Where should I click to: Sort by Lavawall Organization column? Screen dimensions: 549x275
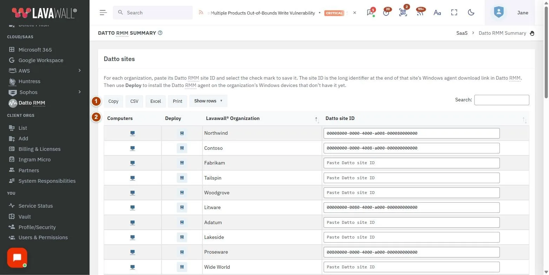pyautogui.click(x=262, y=119)
